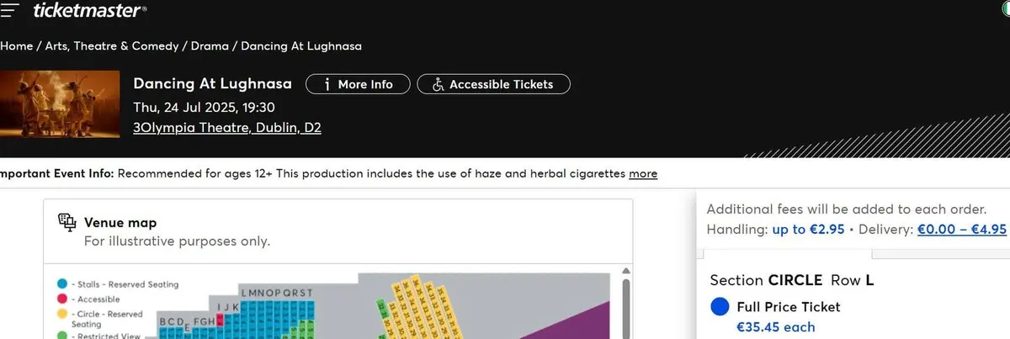
Task: Expand Important Event Info with more link
Action: coord(643,173)
